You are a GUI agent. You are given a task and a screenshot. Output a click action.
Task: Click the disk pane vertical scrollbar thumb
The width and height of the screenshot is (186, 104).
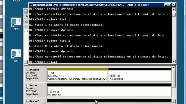(174, 78)
